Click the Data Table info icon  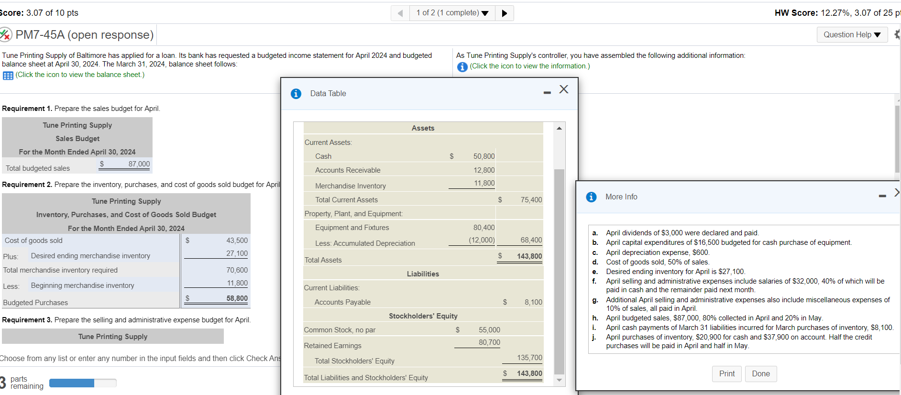point(296,94)
